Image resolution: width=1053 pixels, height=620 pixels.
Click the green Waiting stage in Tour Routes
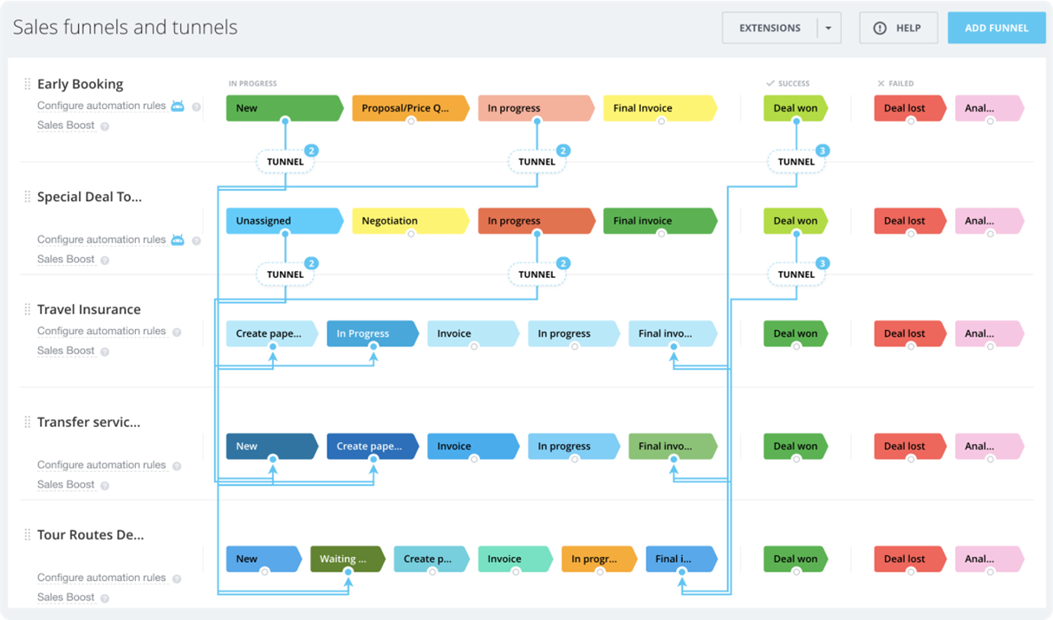point(347,559)
